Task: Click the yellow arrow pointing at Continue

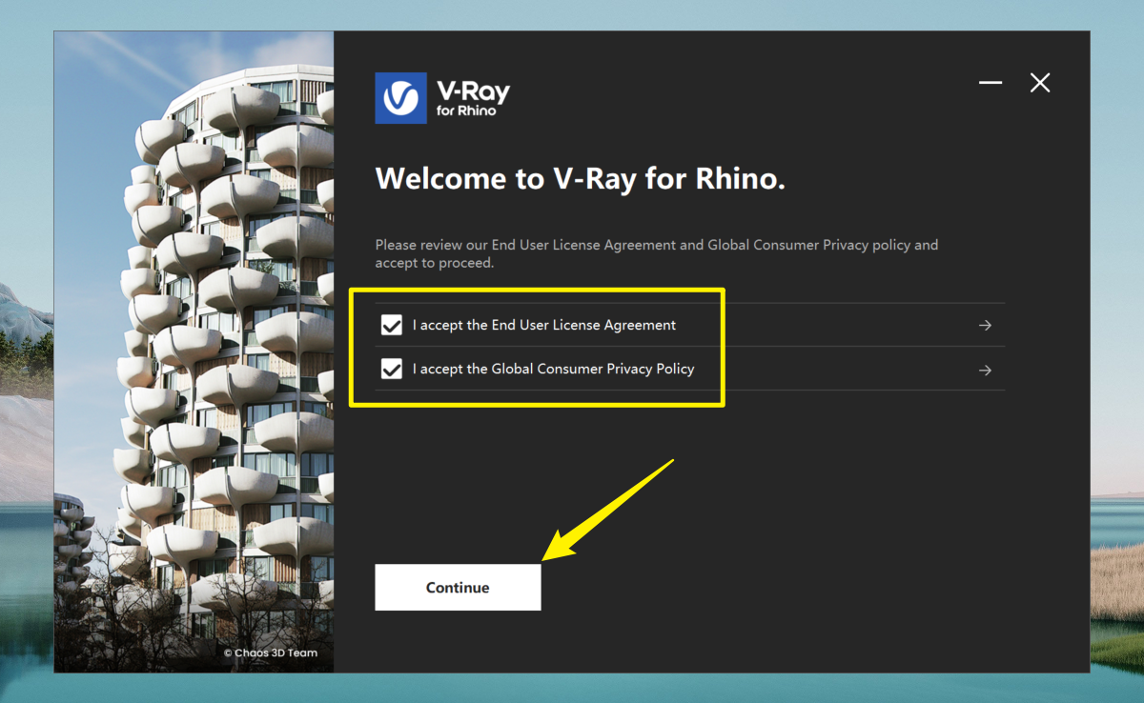Action: click(610, 510)
